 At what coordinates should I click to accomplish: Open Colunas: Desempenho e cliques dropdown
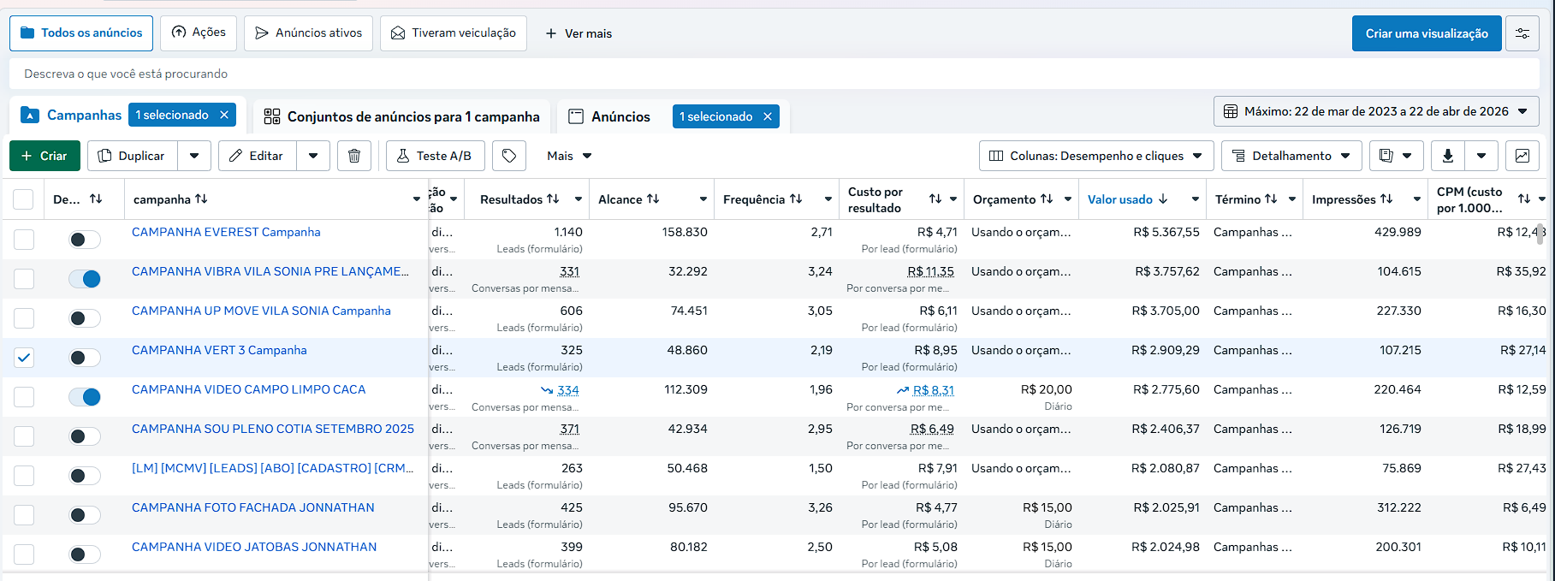[1096, 156]
